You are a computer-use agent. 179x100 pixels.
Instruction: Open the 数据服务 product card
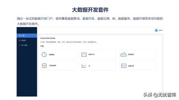pyautogui.click(x=137, y=54)
